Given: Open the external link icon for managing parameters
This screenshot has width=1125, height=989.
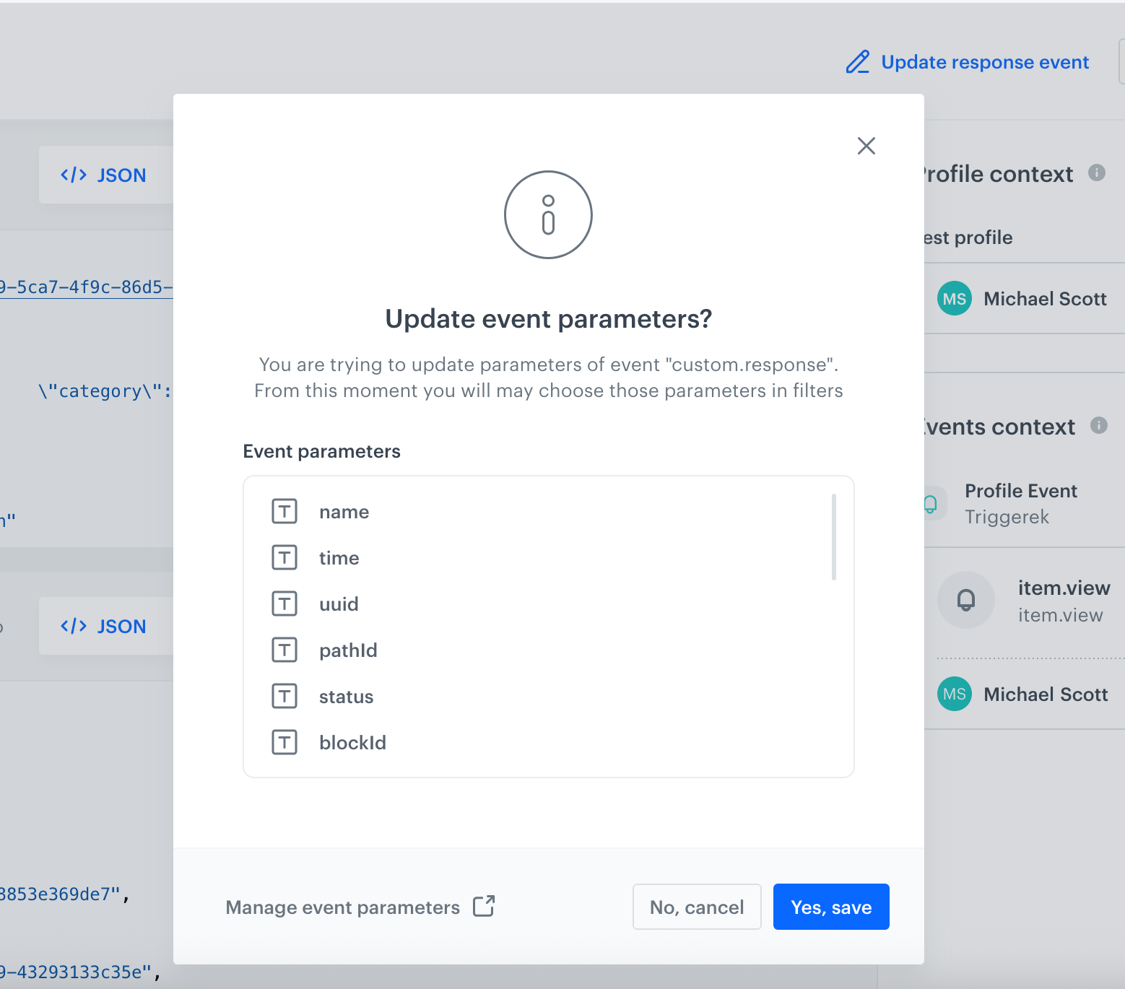Looking at the screenshot, I should (x=484, y=906).
